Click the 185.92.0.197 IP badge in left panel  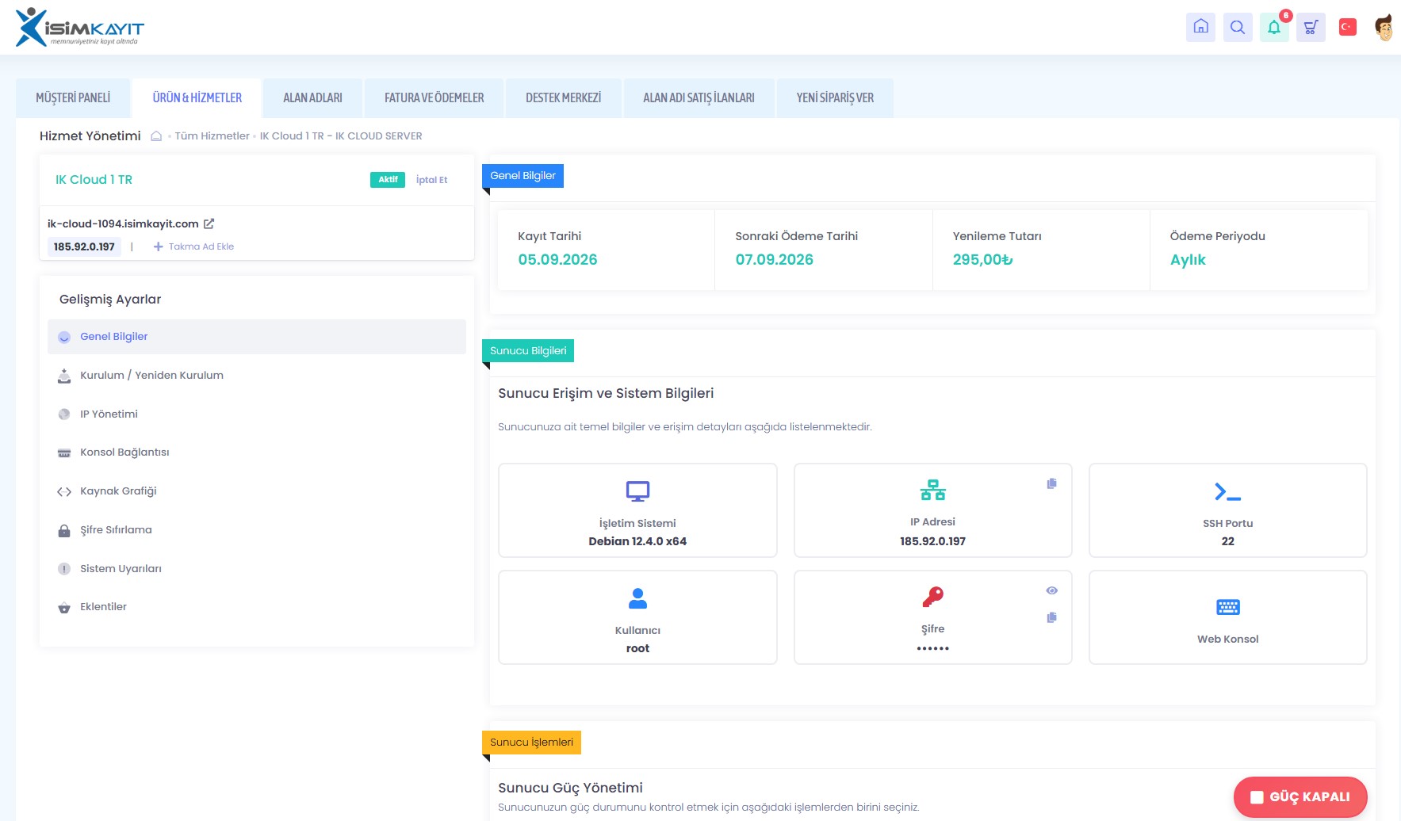[84, 246]
